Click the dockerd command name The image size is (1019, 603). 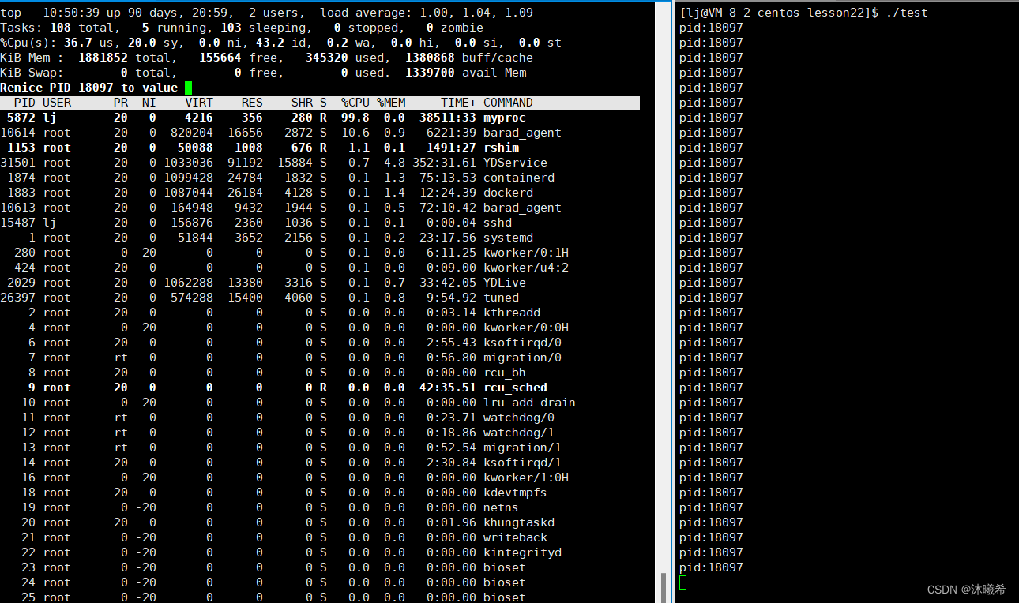point(508,193)
